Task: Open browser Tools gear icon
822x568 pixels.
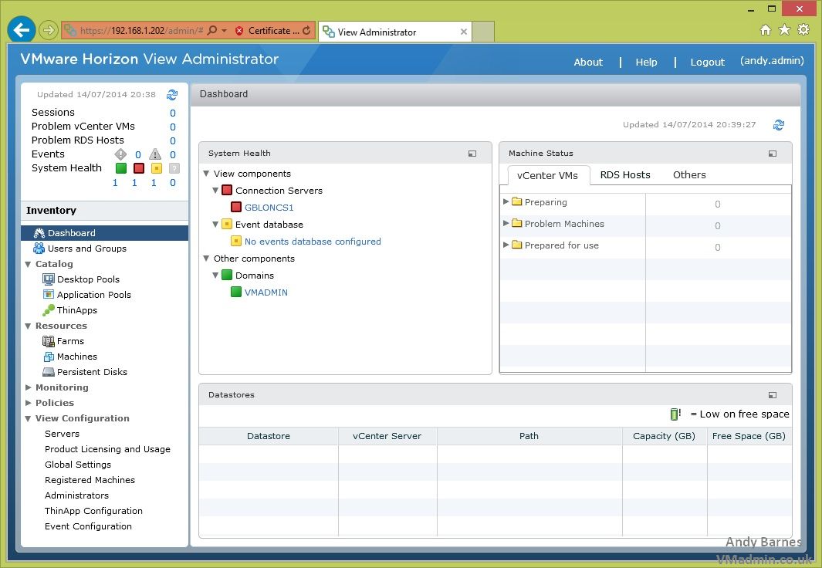Action: coord(803,29)
